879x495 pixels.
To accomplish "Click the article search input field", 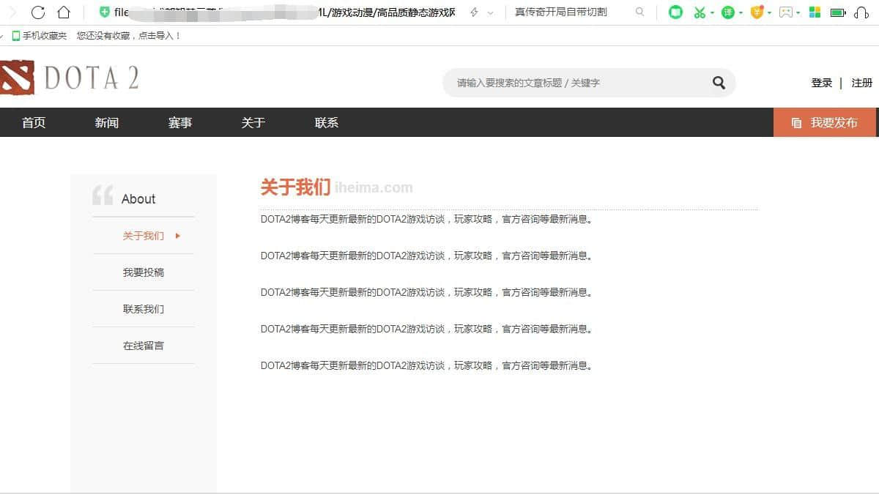I will 571,83.
